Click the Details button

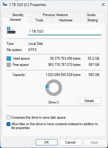(x=89, y=101)
